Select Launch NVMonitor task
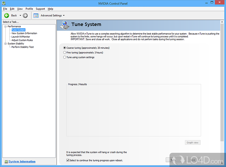This screenshot has width=226, height=167. (x=21, y=37)
